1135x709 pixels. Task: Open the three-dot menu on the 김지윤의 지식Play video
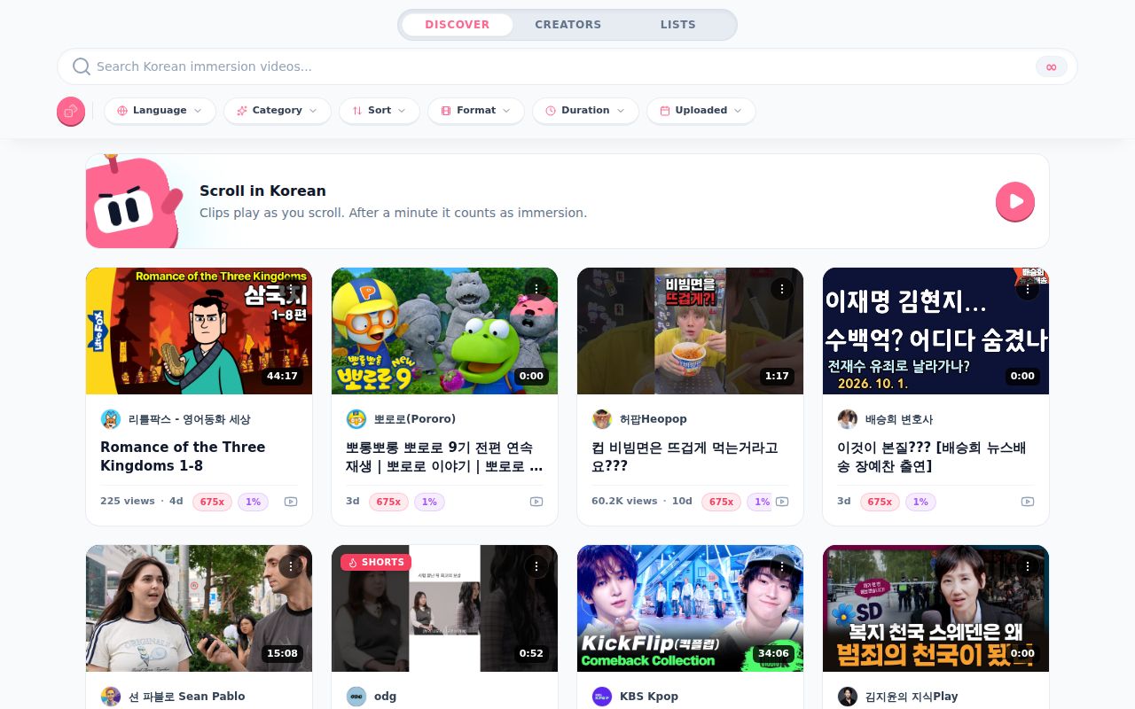[x=1027, y=566]
